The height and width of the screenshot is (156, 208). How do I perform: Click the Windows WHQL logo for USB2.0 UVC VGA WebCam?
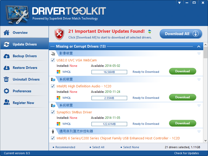click(x=58, y=72)
